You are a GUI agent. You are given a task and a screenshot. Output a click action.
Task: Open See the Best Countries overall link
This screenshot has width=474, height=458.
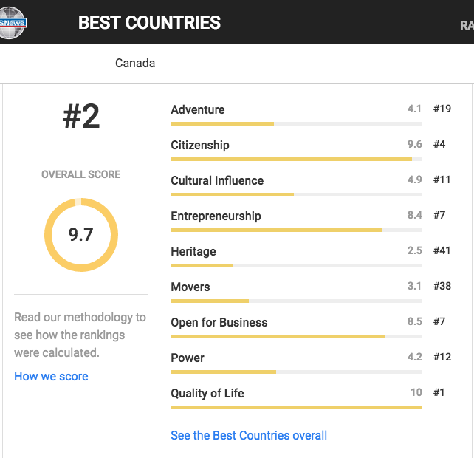pyautogui.click(x=249, y=435)
